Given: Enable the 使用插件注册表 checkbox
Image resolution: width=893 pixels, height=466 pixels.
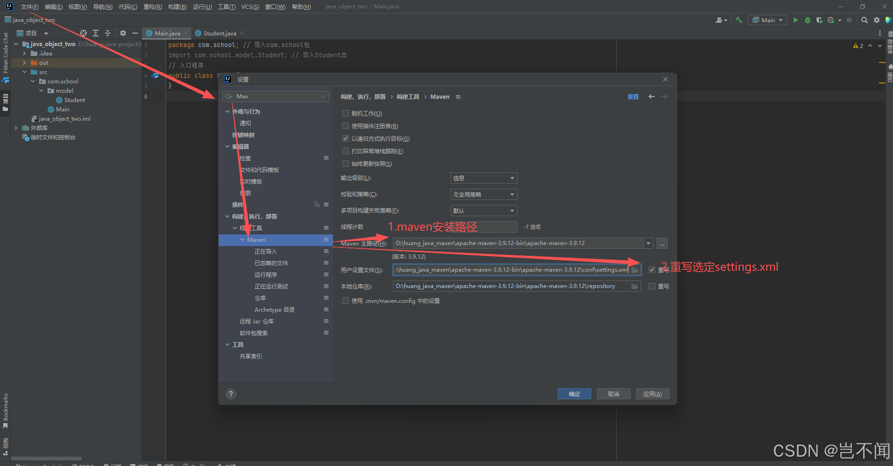Looking at the screenshot, I should click(x=346, y=126).
